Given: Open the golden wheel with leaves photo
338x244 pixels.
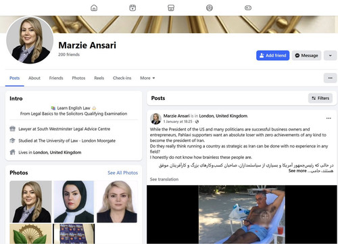Looking at the screenshot, I should tap(30, 234).
